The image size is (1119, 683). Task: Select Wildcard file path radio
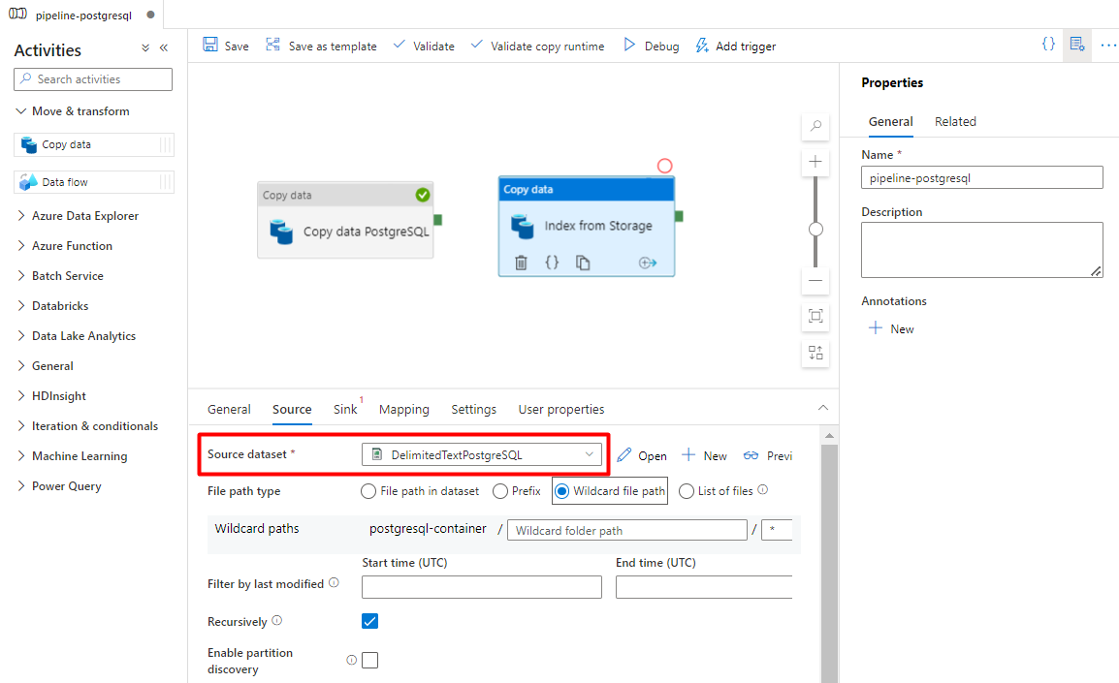pos(562,491)
